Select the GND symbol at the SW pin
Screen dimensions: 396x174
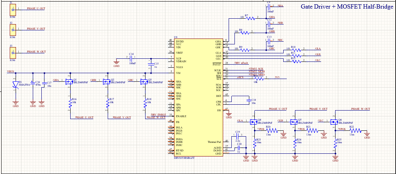(229, 114)
